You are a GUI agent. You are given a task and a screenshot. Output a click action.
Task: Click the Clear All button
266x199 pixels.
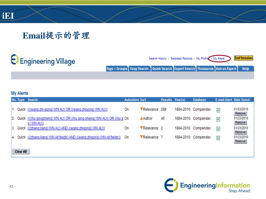tap(21, 151)
